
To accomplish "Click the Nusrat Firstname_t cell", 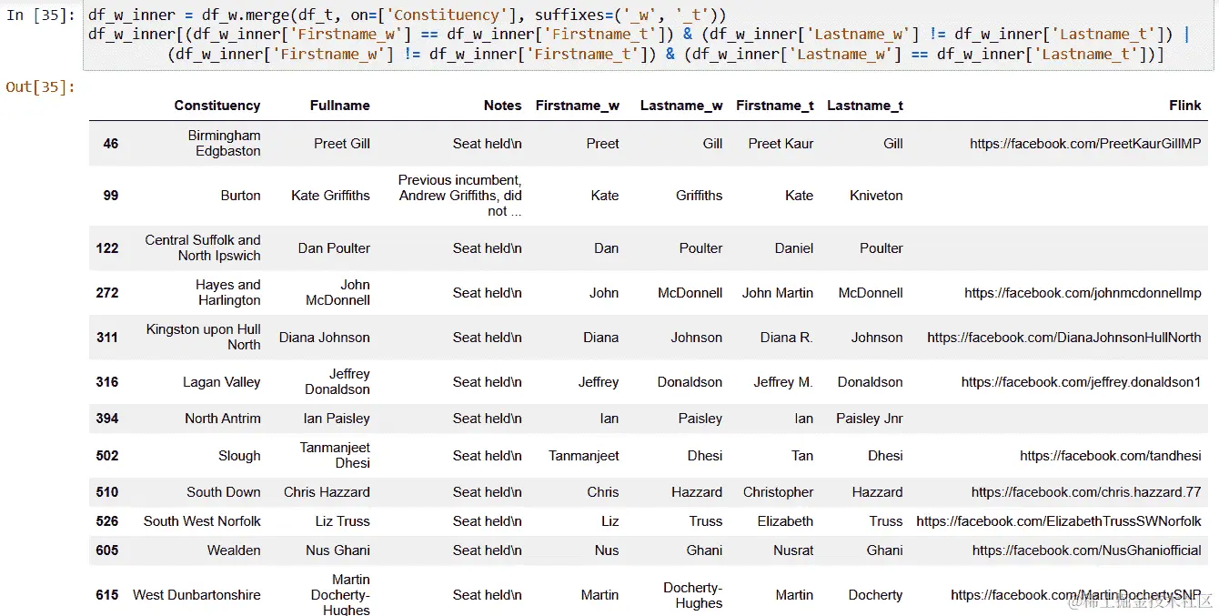I will (791, 550).
